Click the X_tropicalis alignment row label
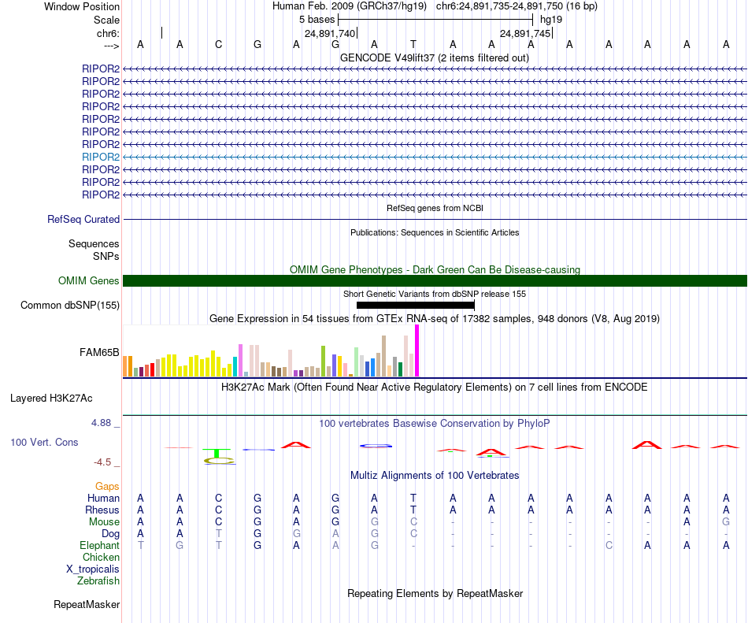748x623 pixels. pyautogui.click(x=93, y=569)
